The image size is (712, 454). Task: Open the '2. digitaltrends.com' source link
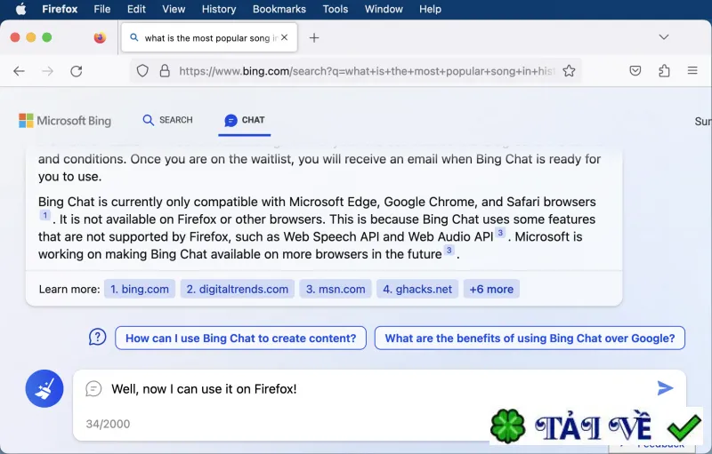pyautogui.click(x=237, y=289)
